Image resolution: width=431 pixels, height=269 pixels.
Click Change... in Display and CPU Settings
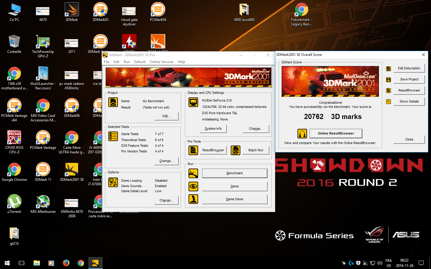(x=256, y=129)
